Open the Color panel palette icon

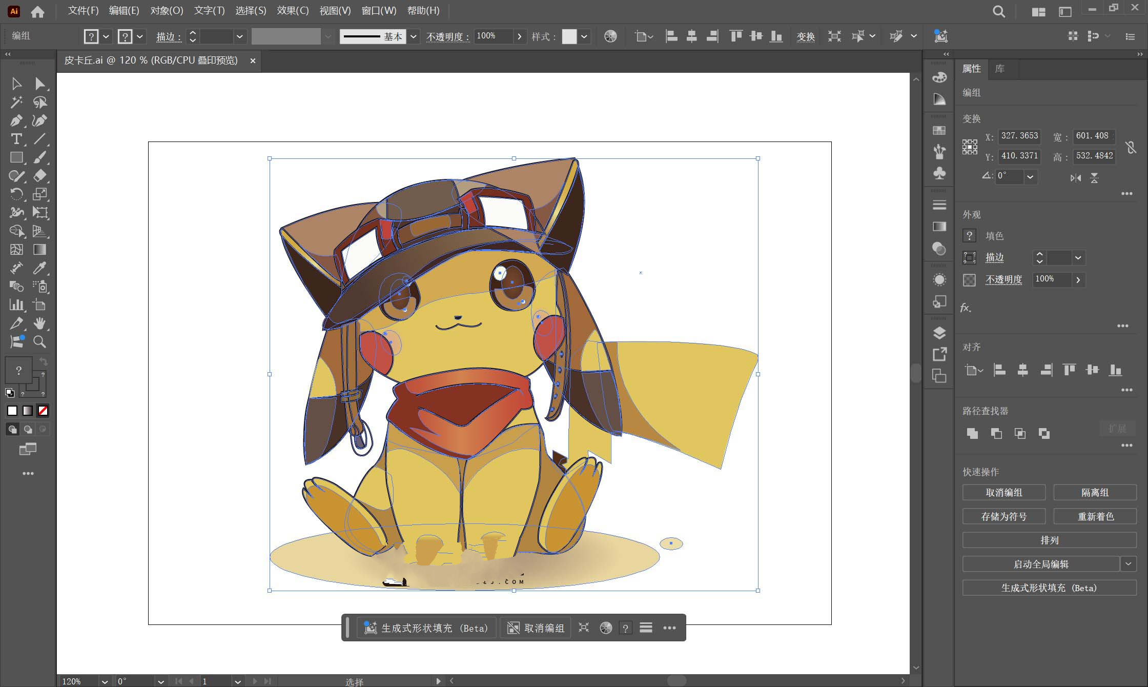pos(939,77)
